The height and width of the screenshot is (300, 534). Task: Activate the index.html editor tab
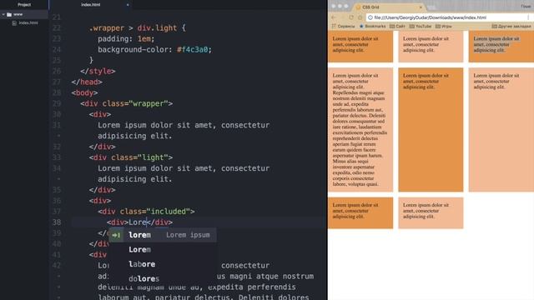[91, 5]
